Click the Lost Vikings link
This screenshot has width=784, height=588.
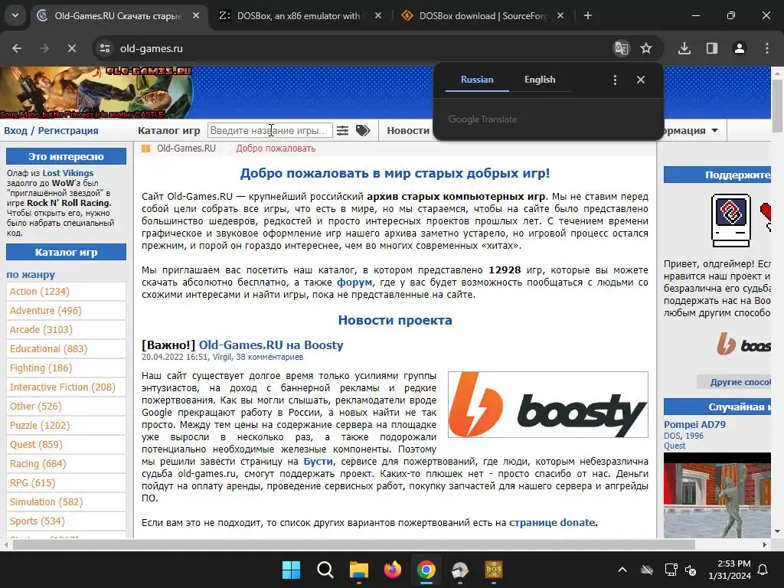[68, 173]
